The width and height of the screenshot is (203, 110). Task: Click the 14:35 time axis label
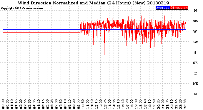click(x=114, y=104)
